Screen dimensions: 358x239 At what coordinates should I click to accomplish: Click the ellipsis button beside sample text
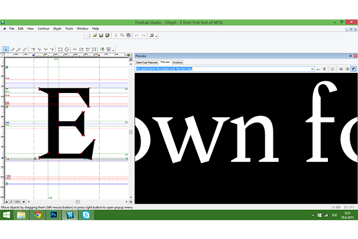click(318, 69)
